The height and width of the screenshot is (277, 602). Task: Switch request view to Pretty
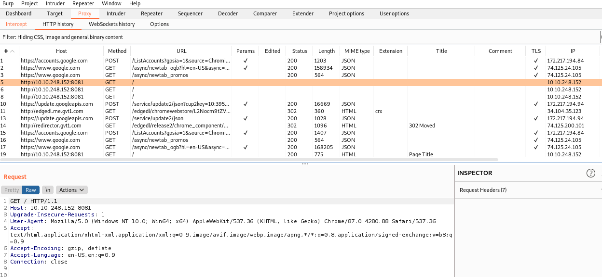tap(12, 190)
